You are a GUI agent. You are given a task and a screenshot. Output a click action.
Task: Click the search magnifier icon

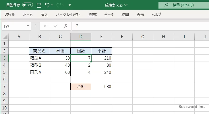click(166, 5)
